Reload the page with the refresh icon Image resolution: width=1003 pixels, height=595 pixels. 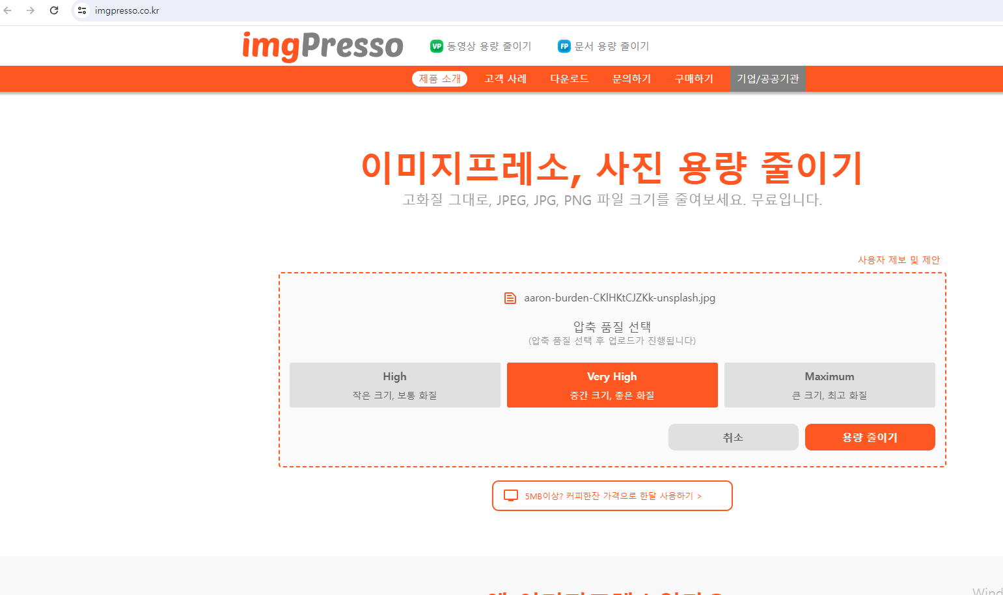(54, 10)
